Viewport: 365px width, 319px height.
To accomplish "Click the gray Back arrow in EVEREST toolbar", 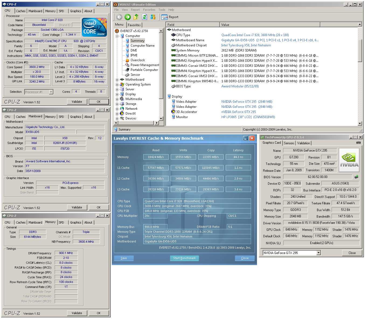I will [119, 17].
